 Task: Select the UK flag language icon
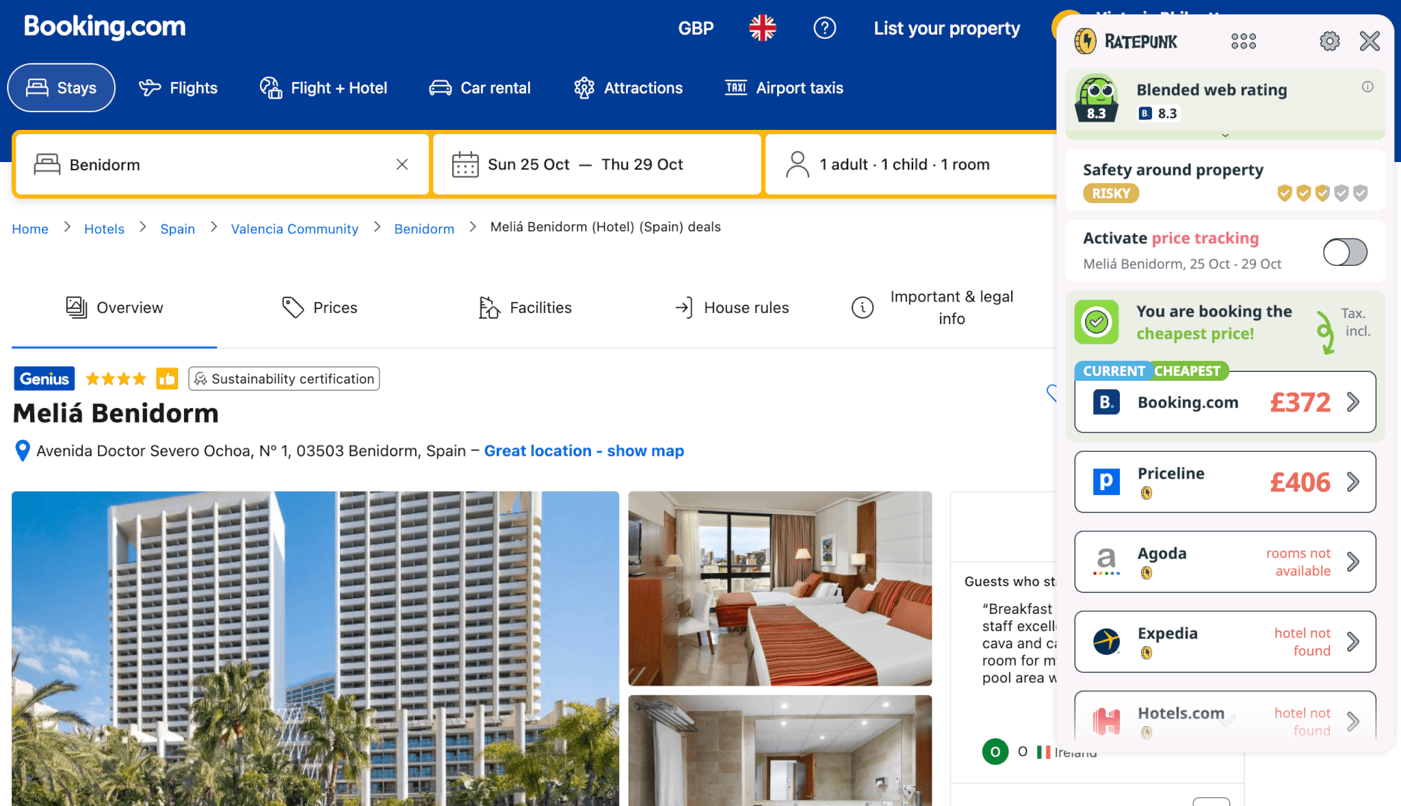pyautogui.click(x=762, y=28)
